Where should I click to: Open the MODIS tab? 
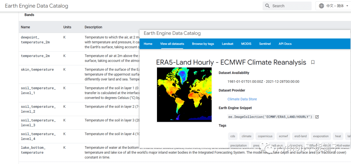[246, 44]
